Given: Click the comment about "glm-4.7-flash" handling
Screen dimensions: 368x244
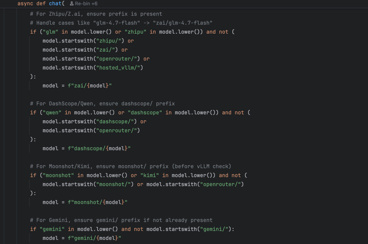Looking at the screenshot, I should tap(121, 23).
